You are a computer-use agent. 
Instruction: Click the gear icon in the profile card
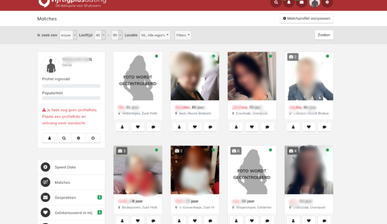[x=78, y=138]
